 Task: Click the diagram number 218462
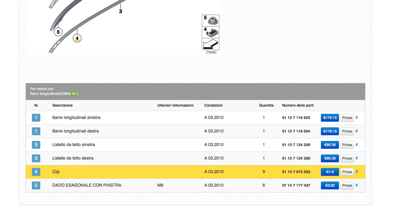211,52
